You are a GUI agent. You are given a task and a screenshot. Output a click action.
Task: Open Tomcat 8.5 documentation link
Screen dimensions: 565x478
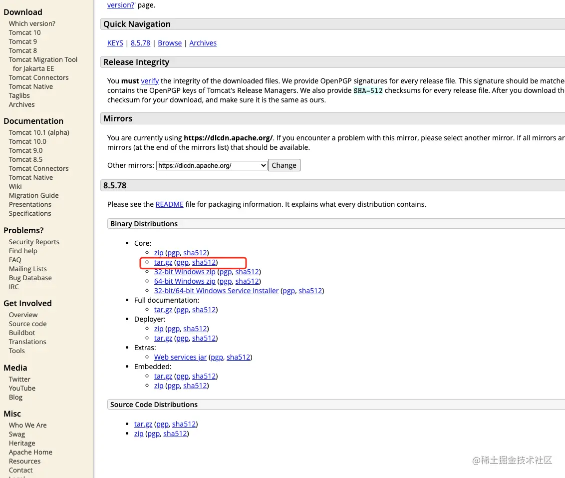click(25, 159)
